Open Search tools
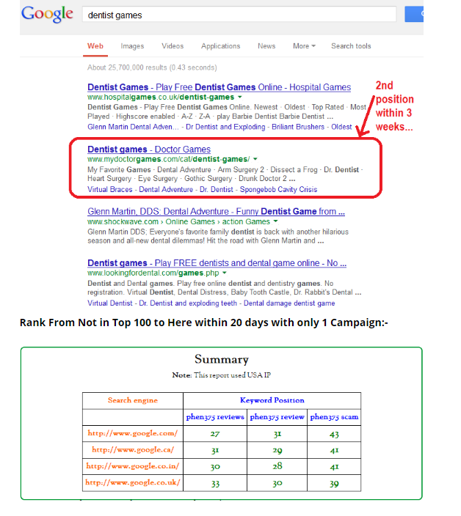461x516 pixels. [351, 46]
